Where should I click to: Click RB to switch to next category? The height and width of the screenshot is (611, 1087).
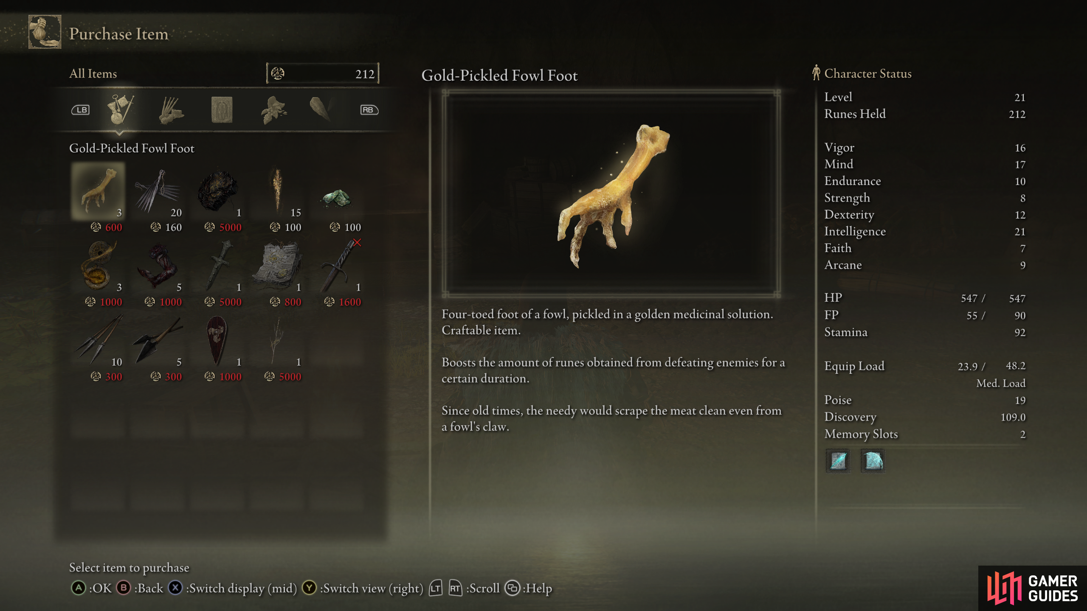(x=369, y=110)
